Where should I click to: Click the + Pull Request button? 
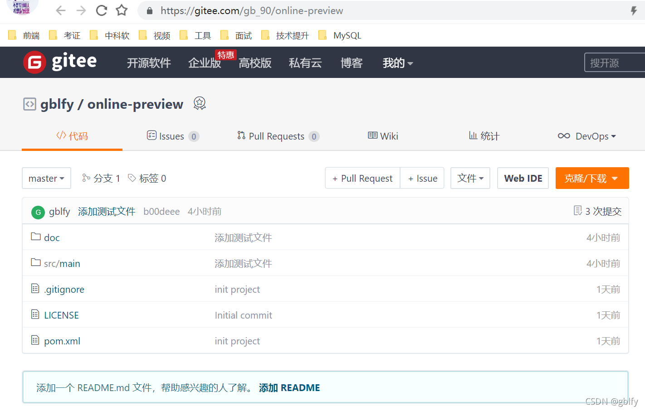pyautogui.click(x=362, y=178)
